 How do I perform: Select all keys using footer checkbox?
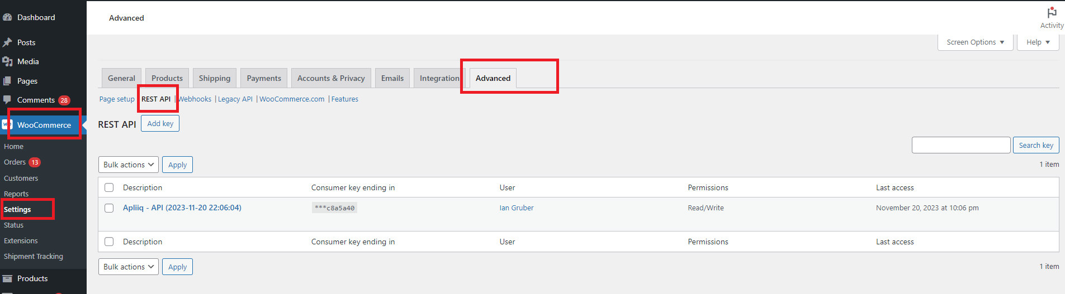(109, 242)
